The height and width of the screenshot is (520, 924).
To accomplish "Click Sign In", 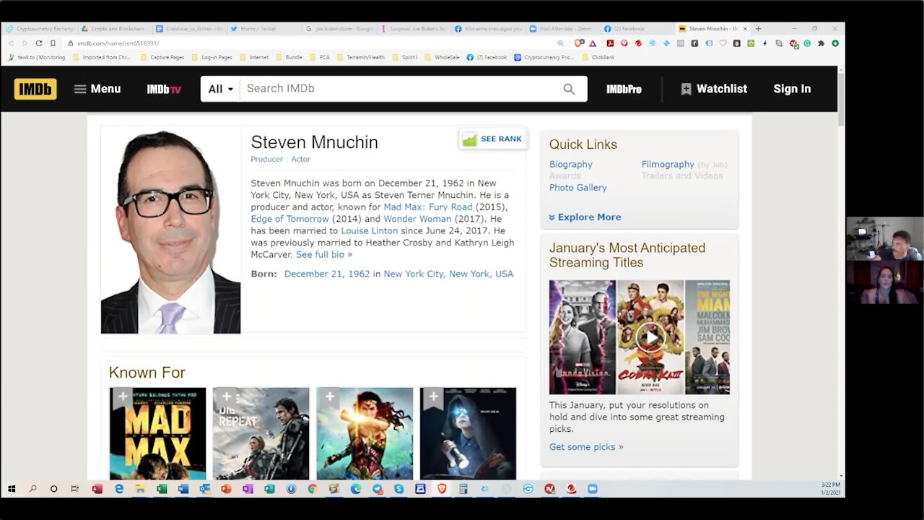I will [x=792, y=89].
